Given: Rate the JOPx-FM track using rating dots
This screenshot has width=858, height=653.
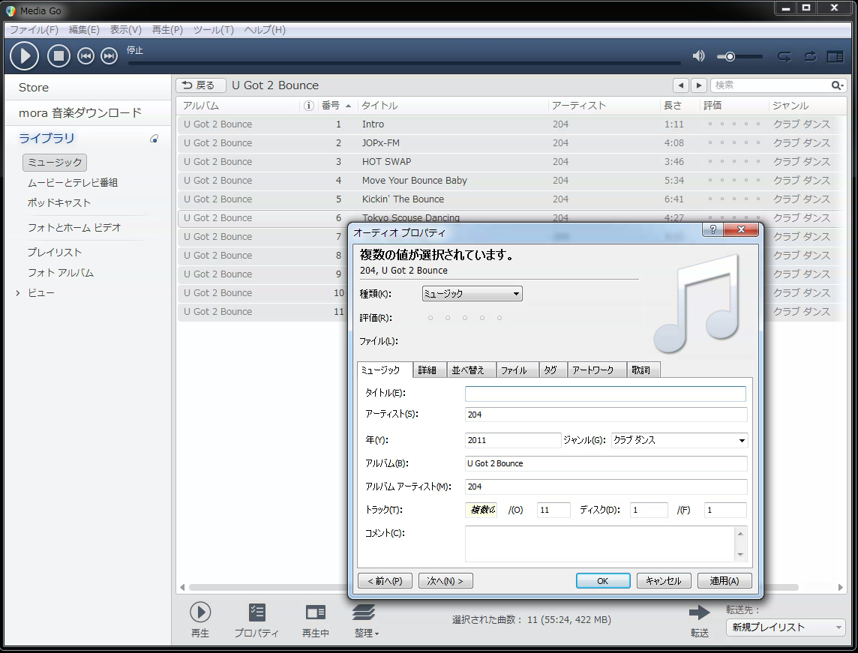Looking at the screenshot, I should click(734, 142).
